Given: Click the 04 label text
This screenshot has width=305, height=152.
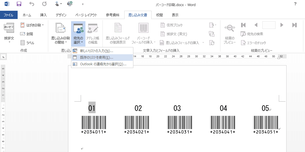Looking at the screenshot, I should (223, 108).
